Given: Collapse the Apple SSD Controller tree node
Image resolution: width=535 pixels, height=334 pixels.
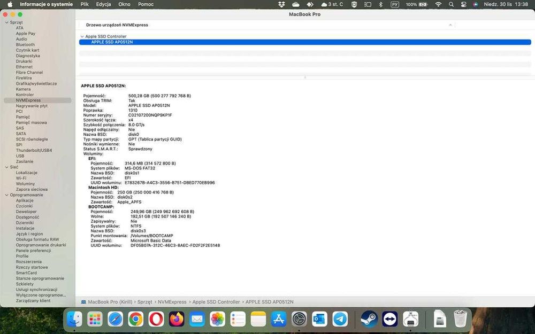Looking at the screenshot, I should pos(82,36).
